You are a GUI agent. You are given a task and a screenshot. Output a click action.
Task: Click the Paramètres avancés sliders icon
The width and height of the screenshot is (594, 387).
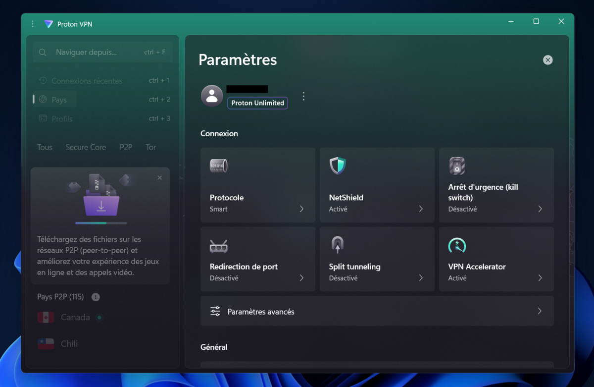pos(215,311)
